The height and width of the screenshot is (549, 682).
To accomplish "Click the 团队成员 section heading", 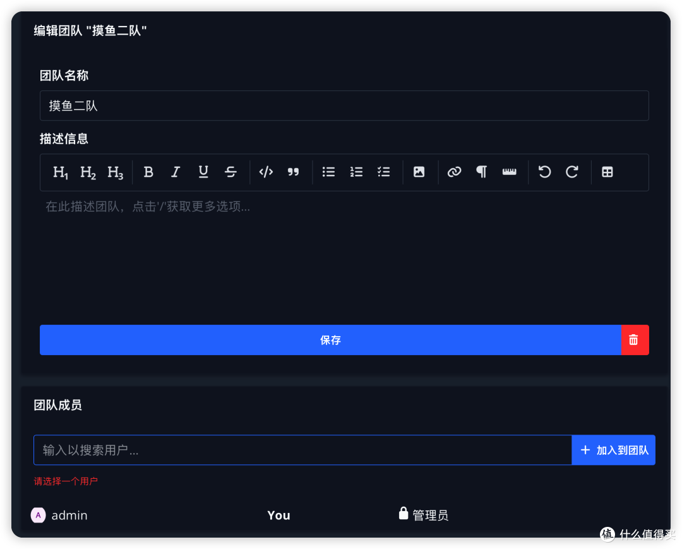I will (x=58, y=405).
